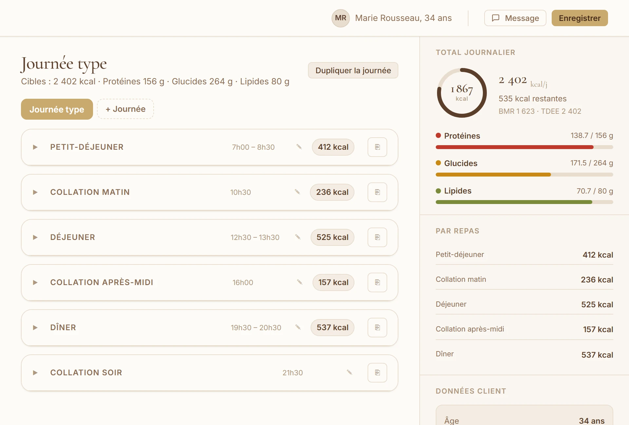Copy the Collation soir meal
The width and height of the screenshot is (629, 425).
tap(377, 373)
